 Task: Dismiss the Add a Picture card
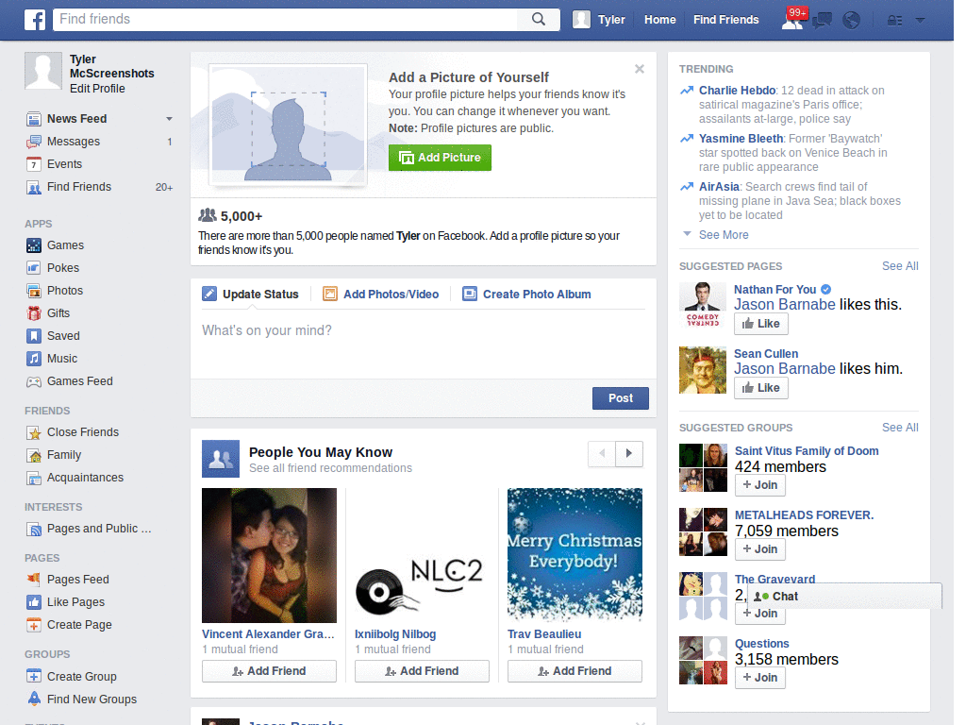(640, 69)
